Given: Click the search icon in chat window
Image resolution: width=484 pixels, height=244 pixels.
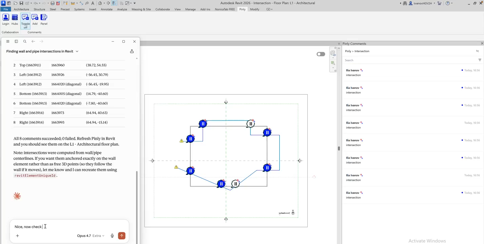Looking at the screenshot, I should click(25, 41).
